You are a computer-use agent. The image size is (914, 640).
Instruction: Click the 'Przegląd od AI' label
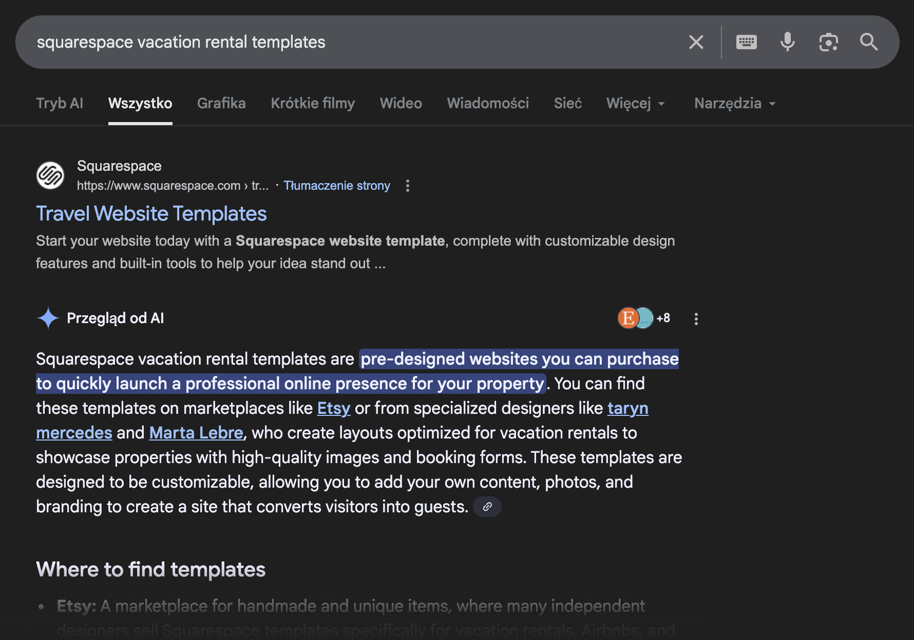[x=116, y=318]
